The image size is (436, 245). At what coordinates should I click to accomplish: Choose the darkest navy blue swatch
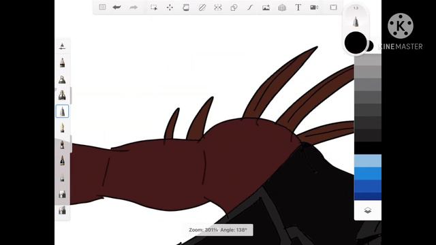[x=368, y=196]
